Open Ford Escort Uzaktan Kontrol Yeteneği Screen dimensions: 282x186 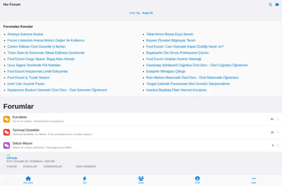(x=174, y=59)
